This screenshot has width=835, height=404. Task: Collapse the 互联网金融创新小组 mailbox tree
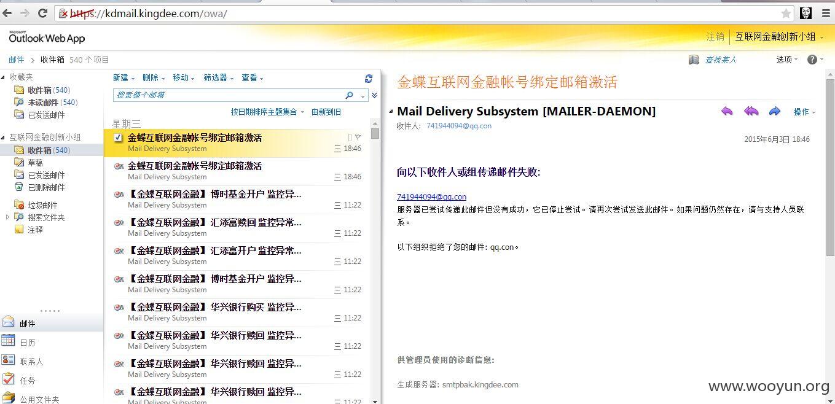(x=4, y=138)
